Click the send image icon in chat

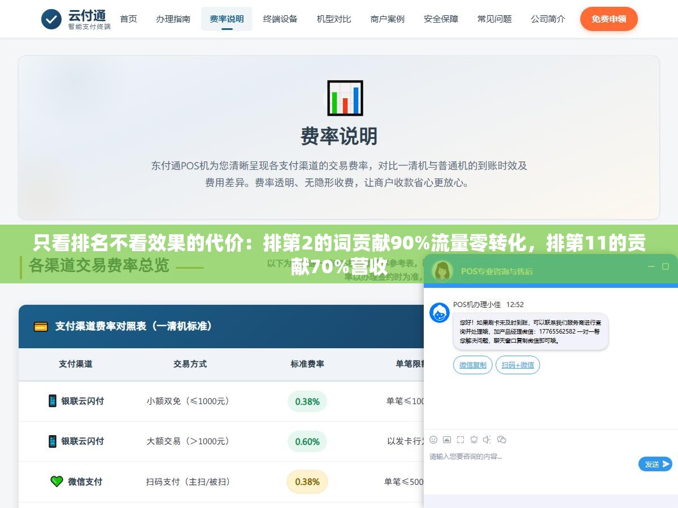(x=447, y=439)
